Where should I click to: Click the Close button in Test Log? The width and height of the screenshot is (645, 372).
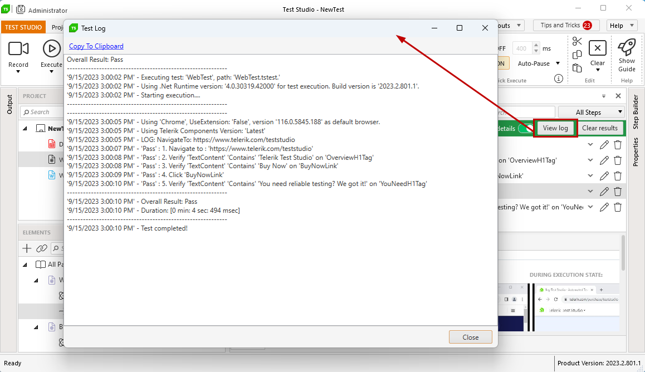[471, 337]
